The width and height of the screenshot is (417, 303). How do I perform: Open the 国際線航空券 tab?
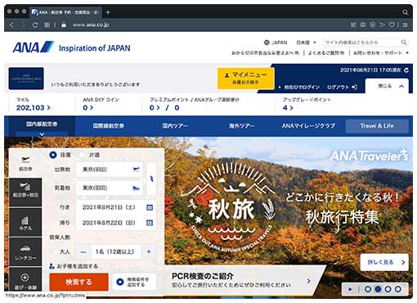(x=109, y=126)
